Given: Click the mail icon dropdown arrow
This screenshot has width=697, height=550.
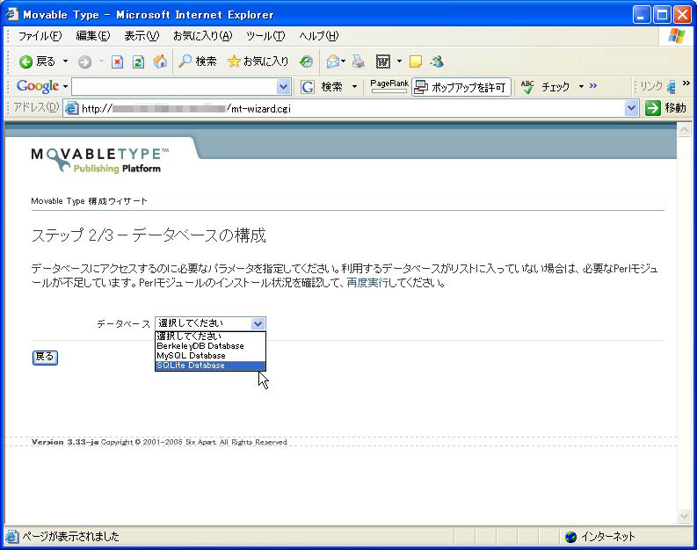Looking at the screenshot, I should (343, 62).
